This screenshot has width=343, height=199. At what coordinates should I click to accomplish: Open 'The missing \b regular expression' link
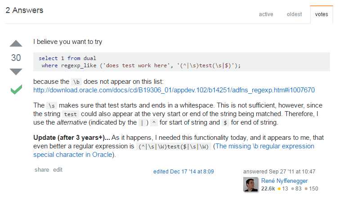tap(265, 147)
